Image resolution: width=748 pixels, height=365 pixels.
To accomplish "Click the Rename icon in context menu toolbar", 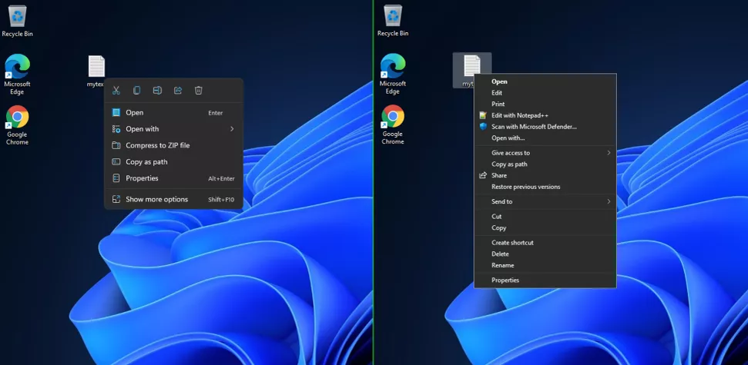I will [x=157, y=91].
